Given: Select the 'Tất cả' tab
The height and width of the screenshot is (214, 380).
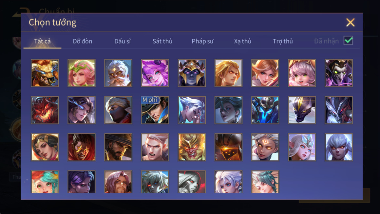Looking at the screenshot, I should [42, 41].
